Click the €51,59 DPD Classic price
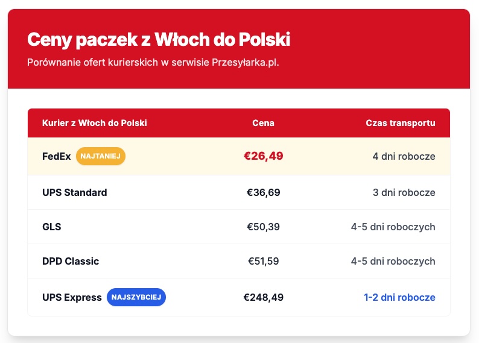 (x=263, y=261)
